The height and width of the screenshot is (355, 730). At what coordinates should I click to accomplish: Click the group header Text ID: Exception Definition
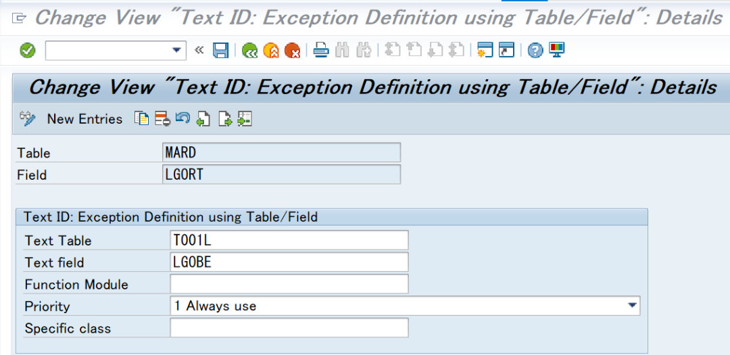tap(170, 217)
